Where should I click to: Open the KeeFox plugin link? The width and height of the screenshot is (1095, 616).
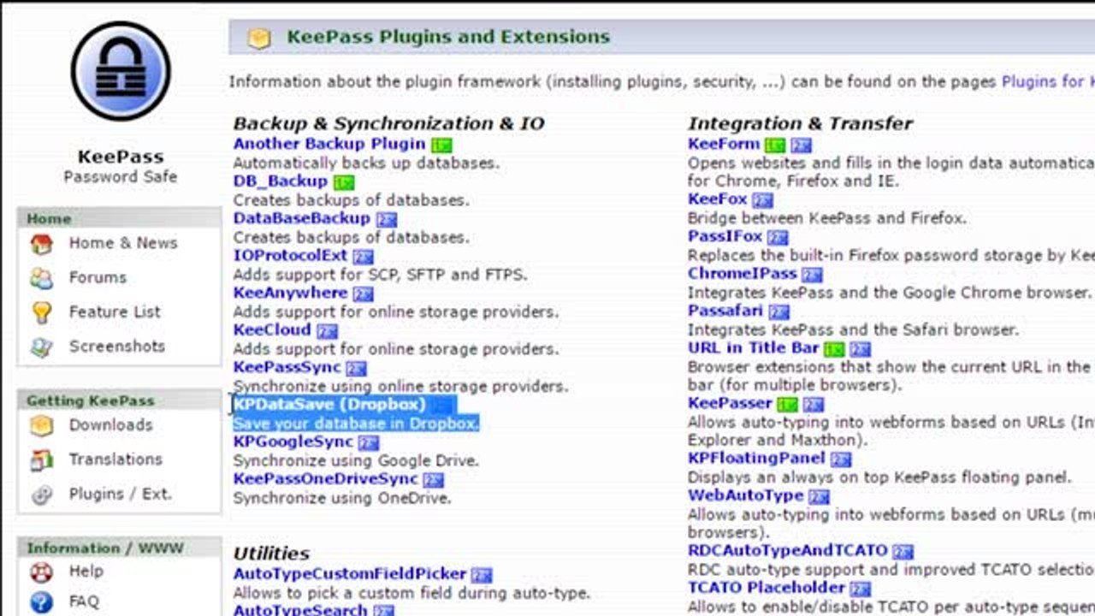coord(718,198)
